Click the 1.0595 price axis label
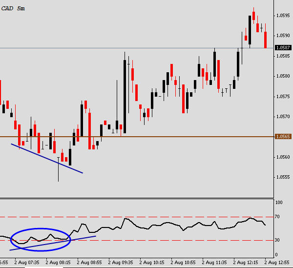The height and width of the screenshot is (268, 293). (283, 16)
